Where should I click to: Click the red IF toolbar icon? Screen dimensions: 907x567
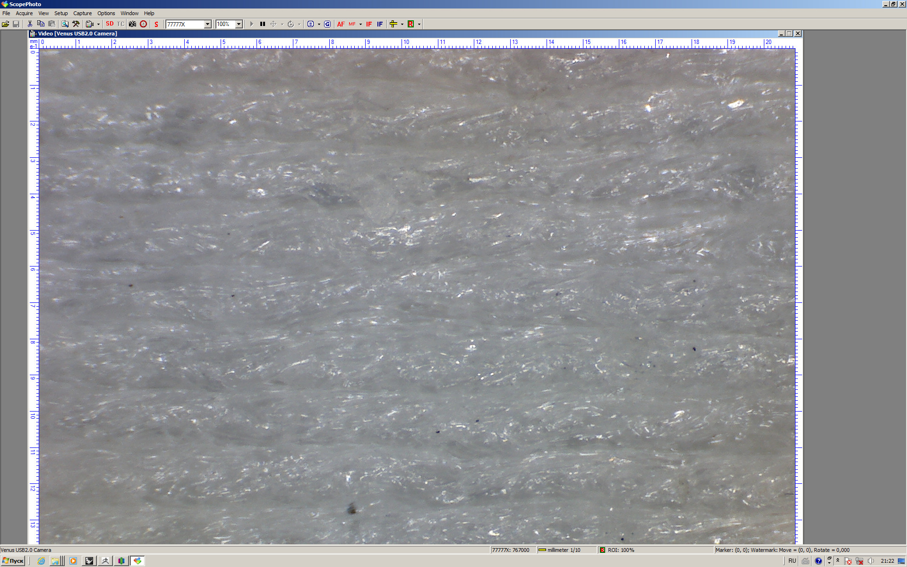pos(369,24)
